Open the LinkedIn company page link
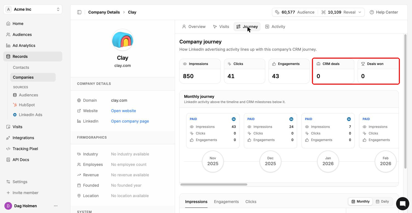This screenshot has height=213, width=412. 130,121
